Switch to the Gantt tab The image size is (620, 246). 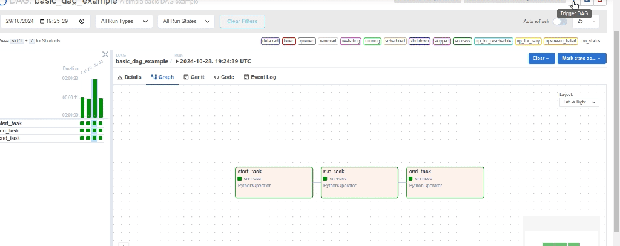[194, 77]
